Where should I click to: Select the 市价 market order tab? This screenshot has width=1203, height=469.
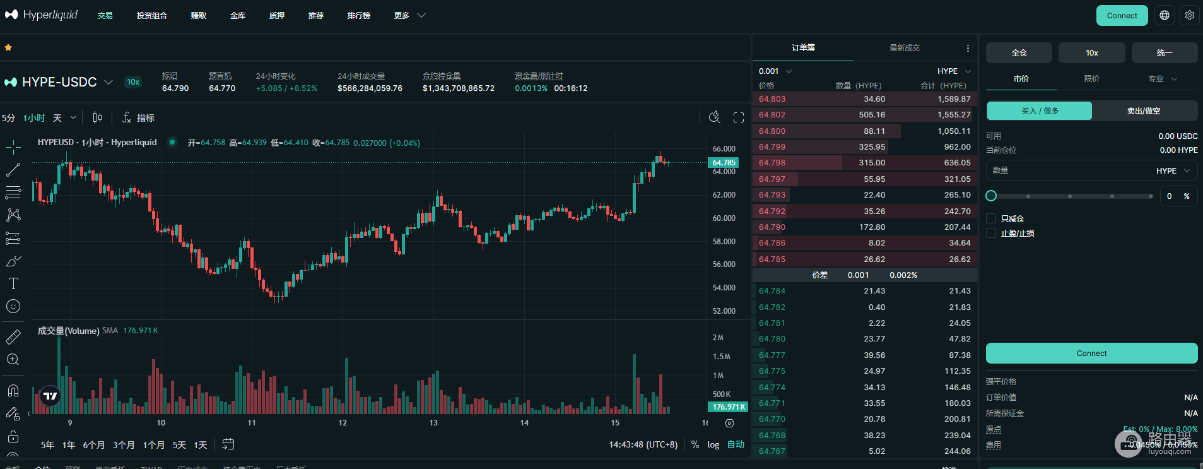tap(1021, 78)
